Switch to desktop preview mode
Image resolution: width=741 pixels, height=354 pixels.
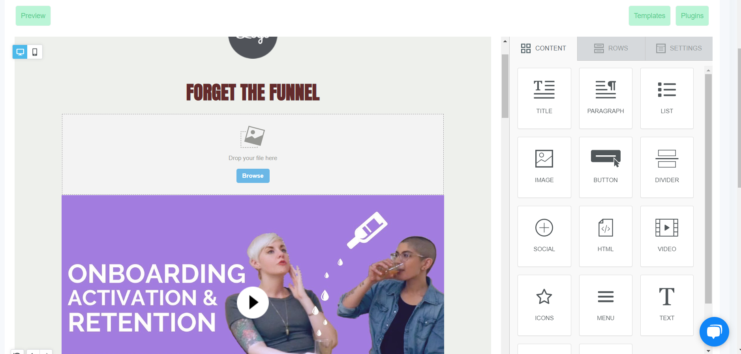[x=20, y=52]
